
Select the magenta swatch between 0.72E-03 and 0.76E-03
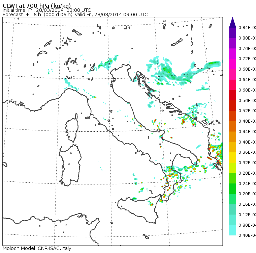(232, 54)
